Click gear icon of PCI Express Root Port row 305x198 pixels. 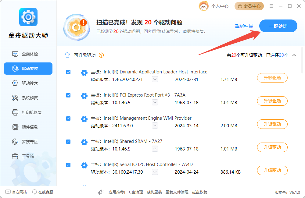(84, 96)
